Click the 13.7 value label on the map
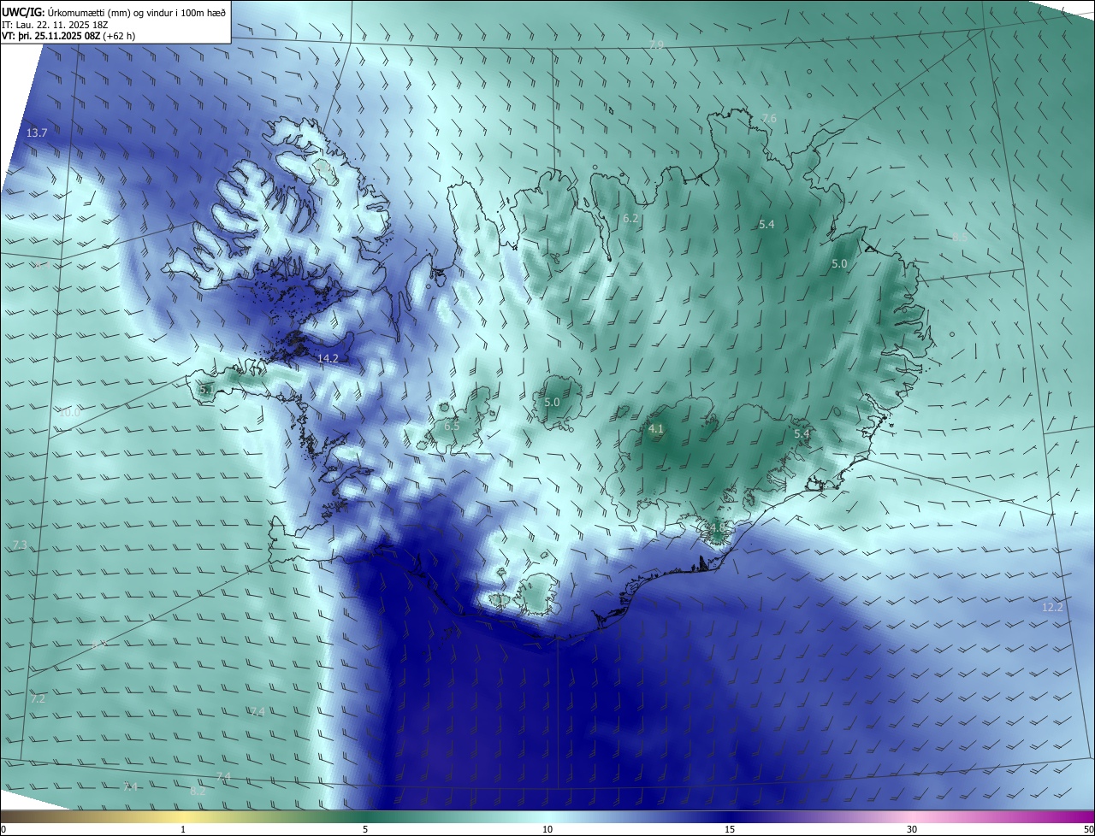The height and width of the screenshot is (836, 1095). [x=37, y=132]
